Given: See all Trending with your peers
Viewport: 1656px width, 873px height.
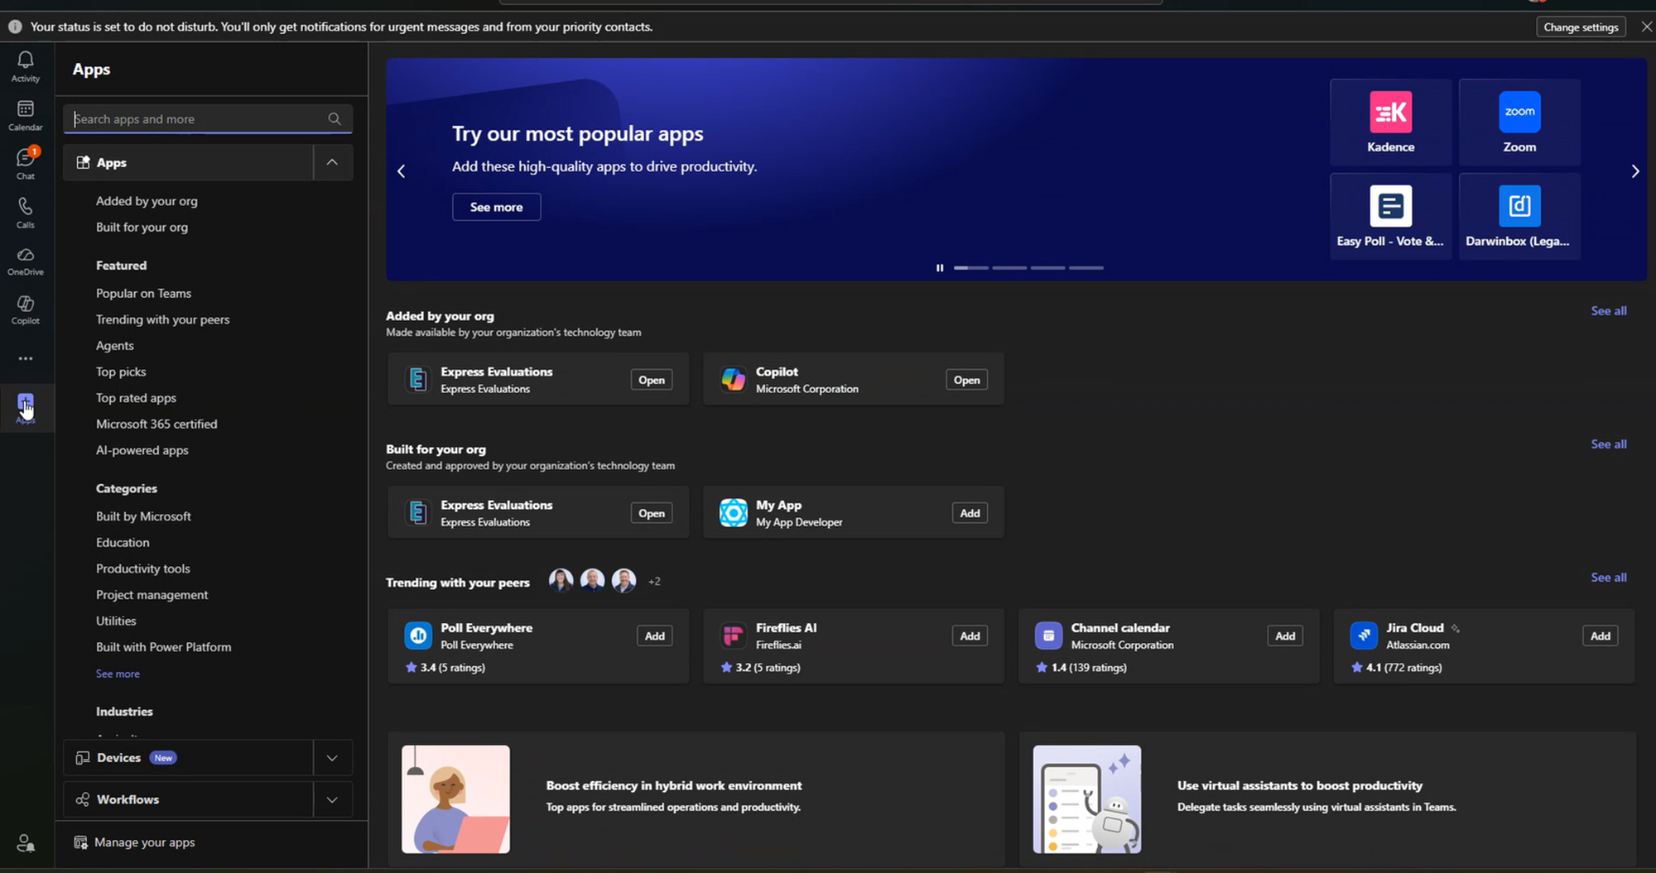Looking at the screenshot, I should (x=1609, y=578).
